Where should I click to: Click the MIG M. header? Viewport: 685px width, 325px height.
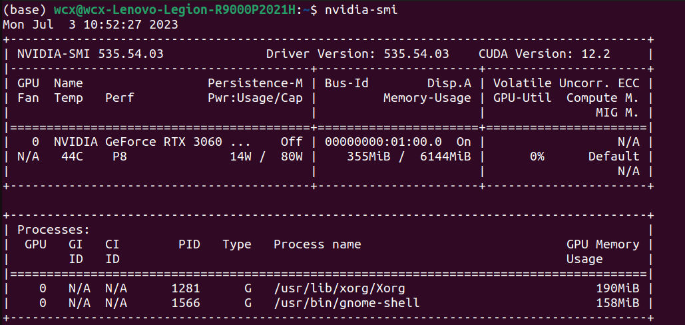pyautogui.click(x=618, y=113)
